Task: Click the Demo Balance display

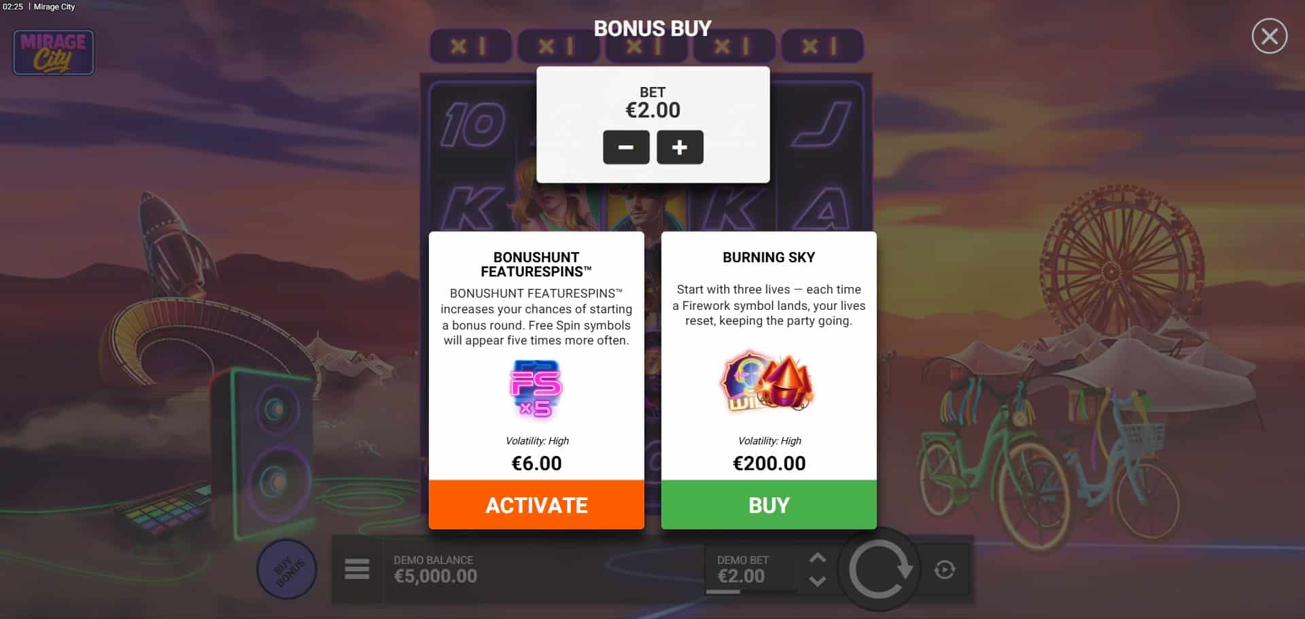Action: click(435, 569)
